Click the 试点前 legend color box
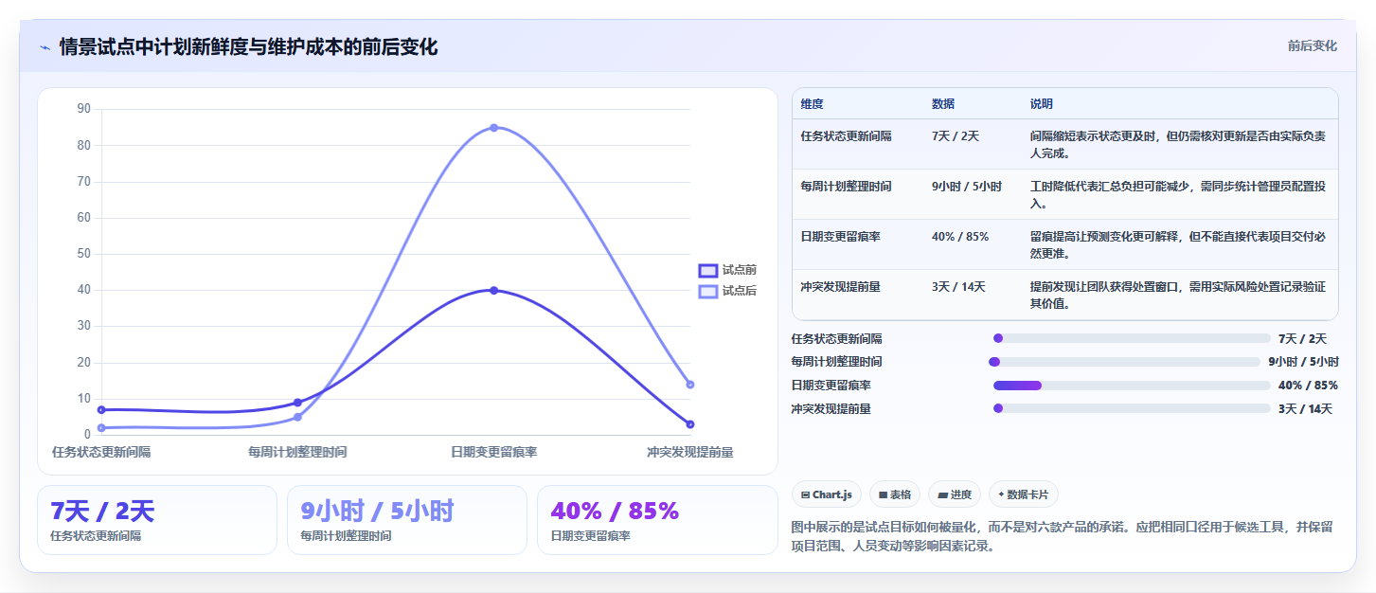Viewport: 1376px width, 593px height. [x=707, y=270]
